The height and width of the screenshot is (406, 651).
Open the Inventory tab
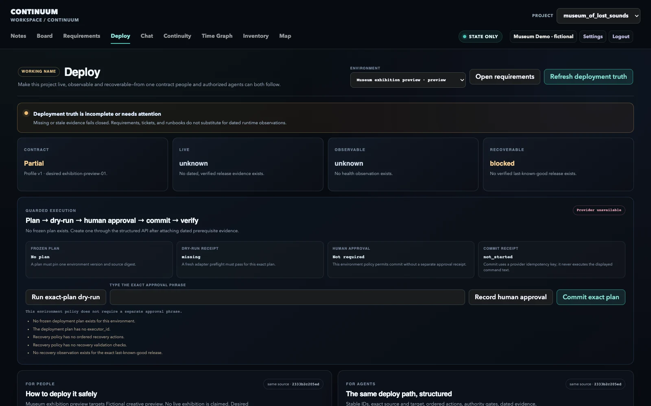(256, 36)
